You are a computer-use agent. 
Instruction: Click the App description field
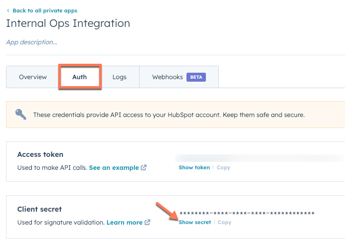[32, 42]
